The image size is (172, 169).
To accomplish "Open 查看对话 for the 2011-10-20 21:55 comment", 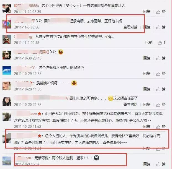I will pos(130,105).
